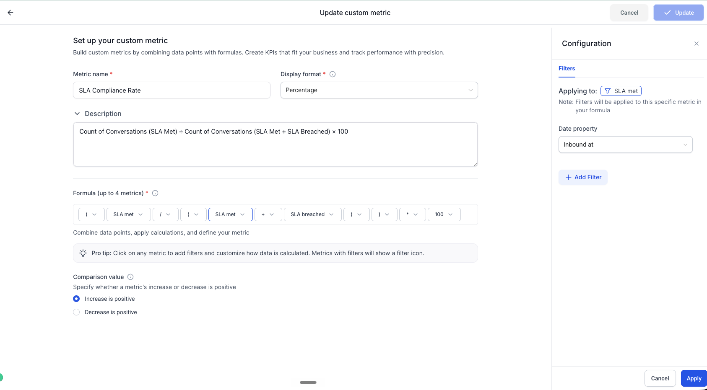
Task: Select Decrease is positive option
Action: coord(76,312)
